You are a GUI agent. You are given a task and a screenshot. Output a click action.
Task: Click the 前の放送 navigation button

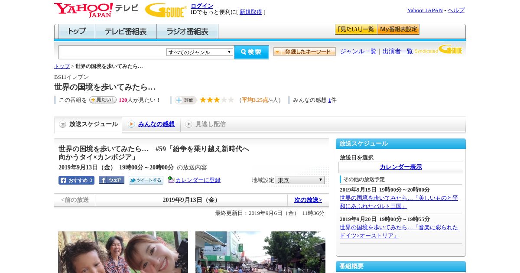coord(75,200)
